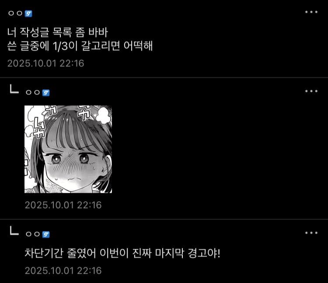328x283 pixels.
Task: Open the three-dot menu on the image reply
Action: (311, 91)
